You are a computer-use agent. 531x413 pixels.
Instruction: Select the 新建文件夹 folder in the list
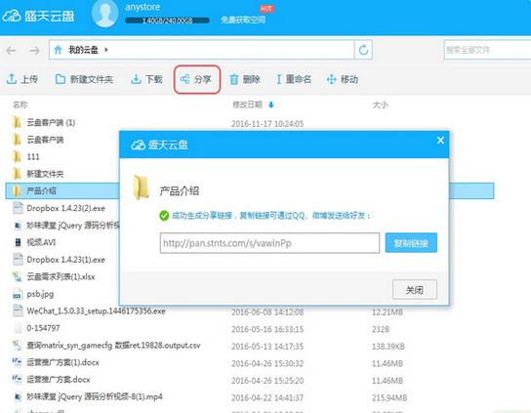click(x=45, y=174)
